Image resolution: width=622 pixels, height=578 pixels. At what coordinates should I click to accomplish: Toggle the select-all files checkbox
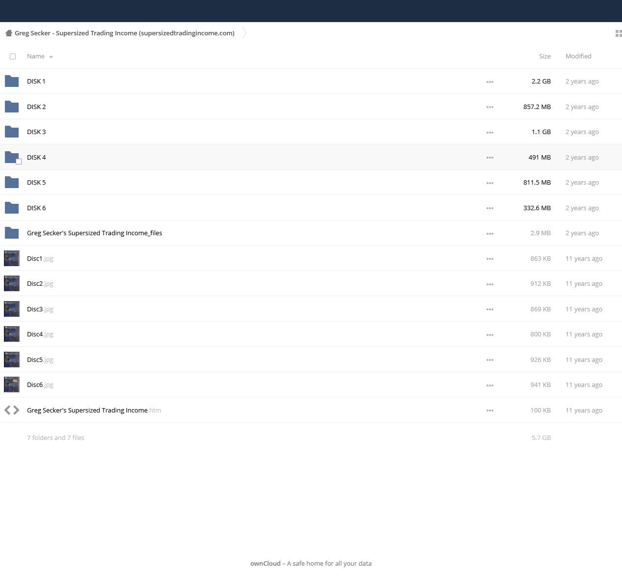pyautogui.click(x=13, y=56)
